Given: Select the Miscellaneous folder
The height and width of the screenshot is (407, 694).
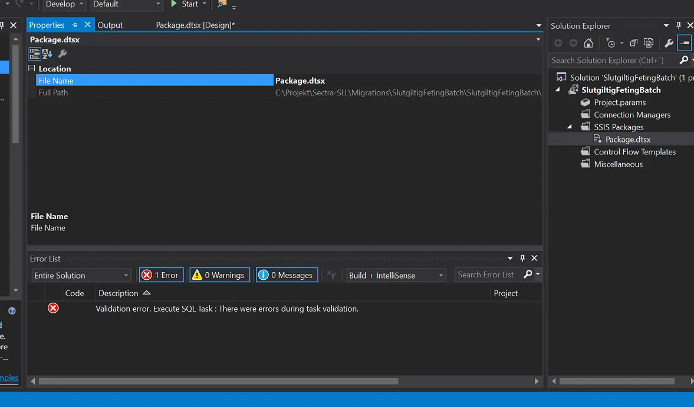Looking at the screenshot, I should point(618,164).
